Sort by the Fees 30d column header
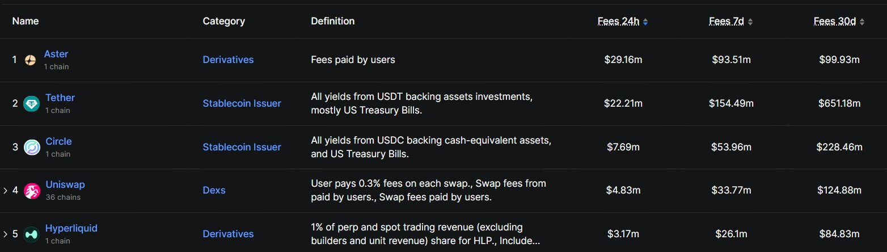The height and width of the screenshot is (252, 887). (x=834, y=22)
